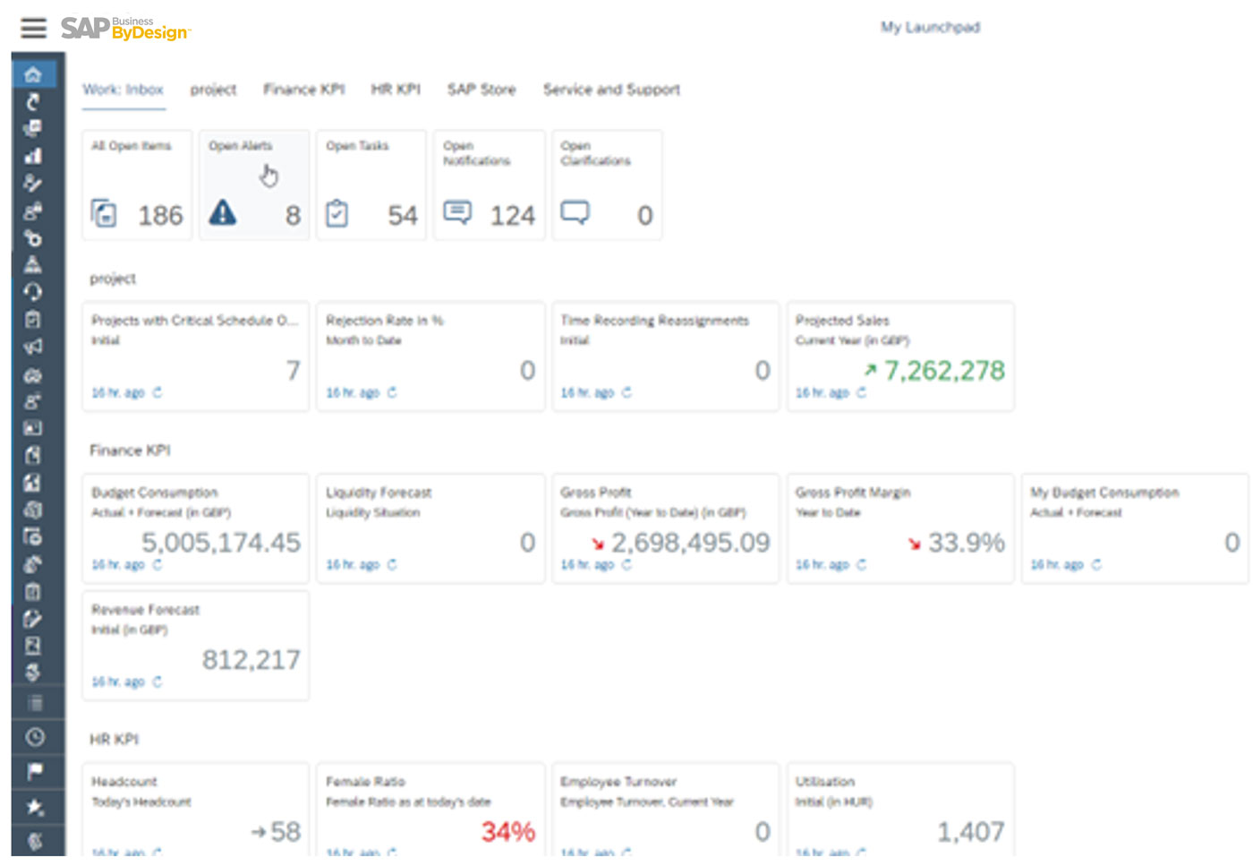Switch to the HR KPI tab
1253x866 pixels.
click(x=396, y=90)
